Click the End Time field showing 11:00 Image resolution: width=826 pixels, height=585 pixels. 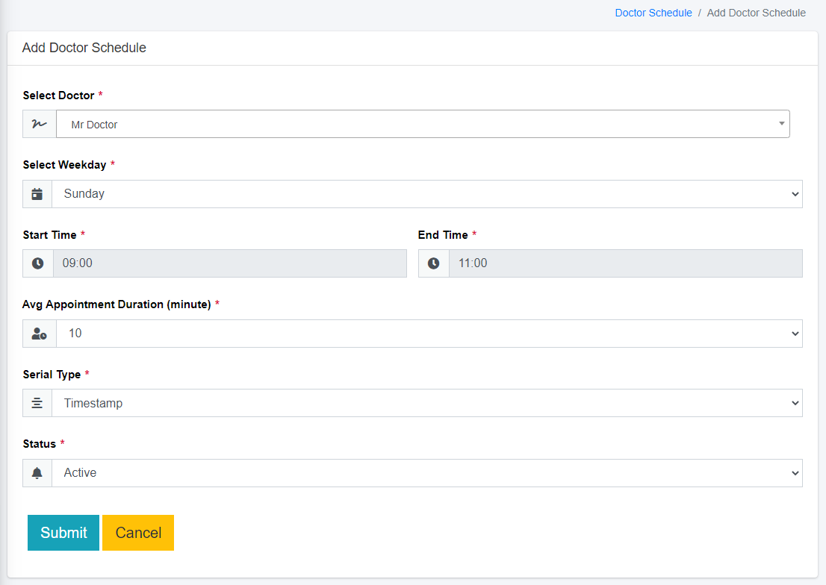(620, 263)
